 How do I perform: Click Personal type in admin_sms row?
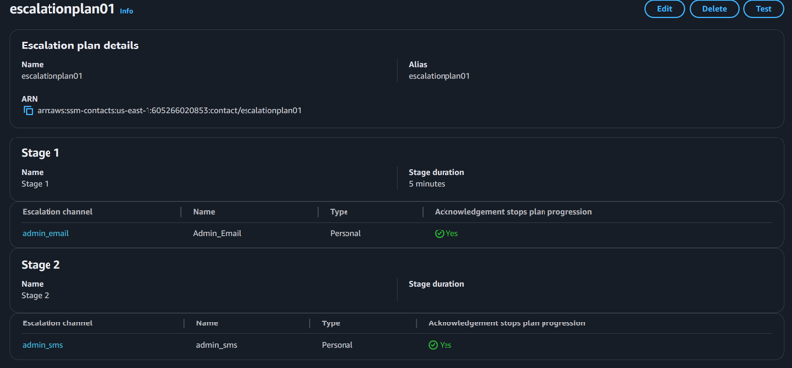click(337, 345)
